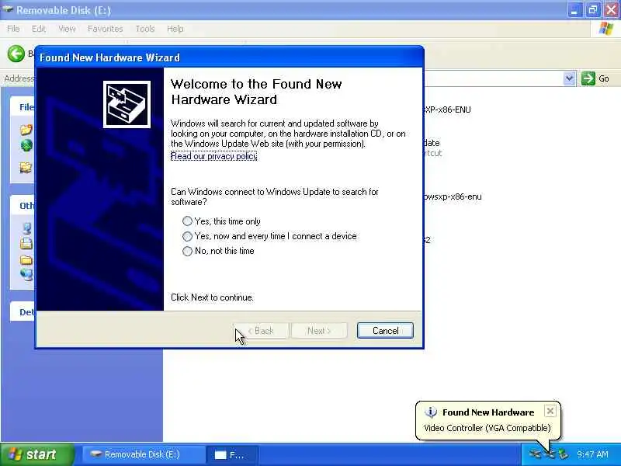Click the greyed Next button in wizard
The width and height of the screenshot is (621, 466).
319,331
